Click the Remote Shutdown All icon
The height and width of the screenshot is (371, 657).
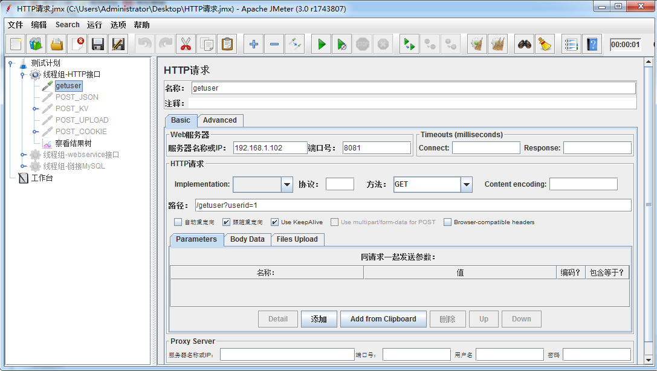[450, 44]
